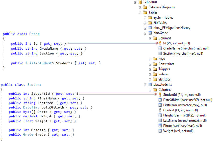Expand the Database Diagrams node
This screenshot has height=141, width=213.
click(x=140, y=8)
